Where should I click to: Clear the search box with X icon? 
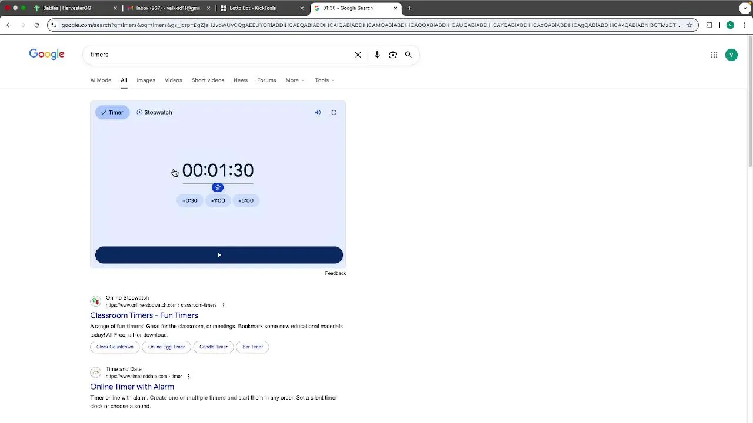358,55
